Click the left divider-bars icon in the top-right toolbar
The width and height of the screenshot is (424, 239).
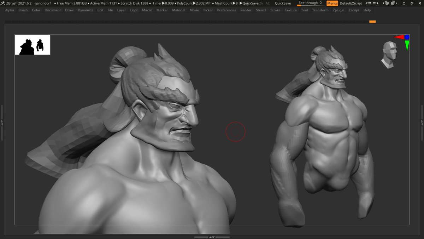coord(369,3)
